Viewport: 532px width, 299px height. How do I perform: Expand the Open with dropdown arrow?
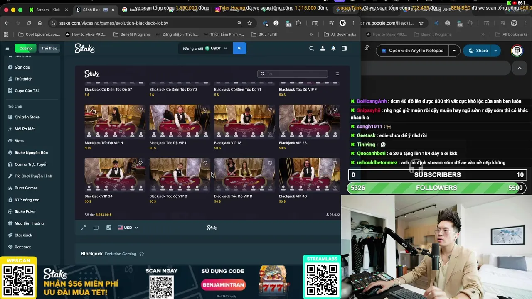click(x=454, y=51)
